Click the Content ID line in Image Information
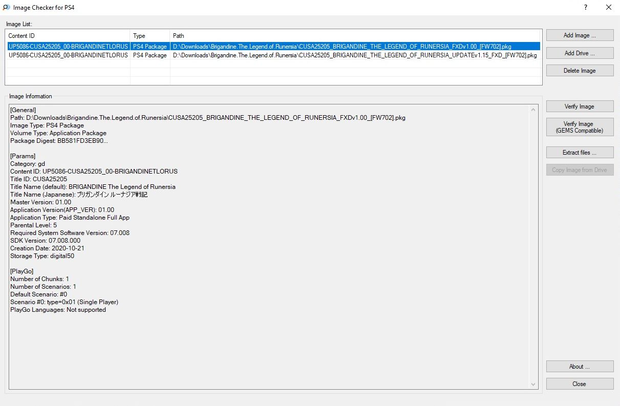The image size is (620, 406). (x=94, y=172)
